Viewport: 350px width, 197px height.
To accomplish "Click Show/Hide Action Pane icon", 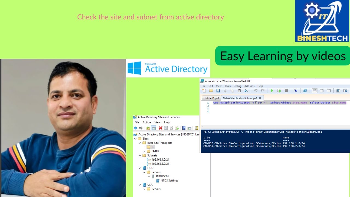I will coord(189,128).
